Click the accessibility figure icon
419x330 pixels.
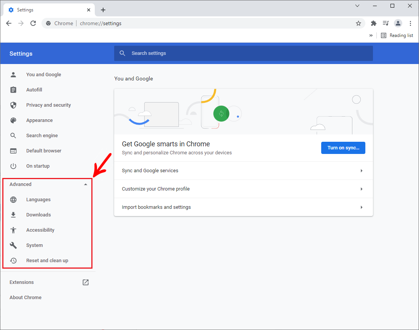(13, 230)
